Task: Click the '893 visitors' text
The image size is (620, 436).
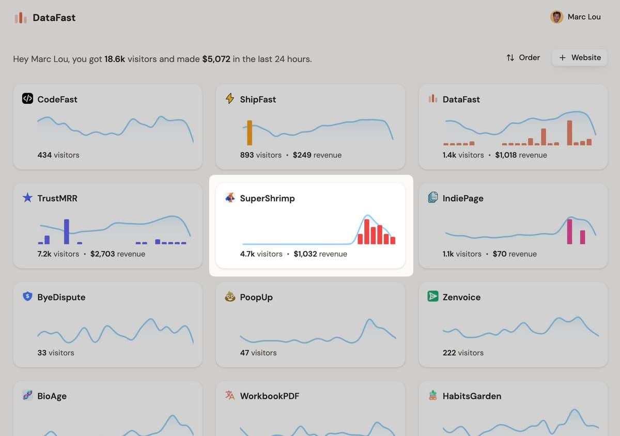Action: pyautogui.click(x=261, y=155)
